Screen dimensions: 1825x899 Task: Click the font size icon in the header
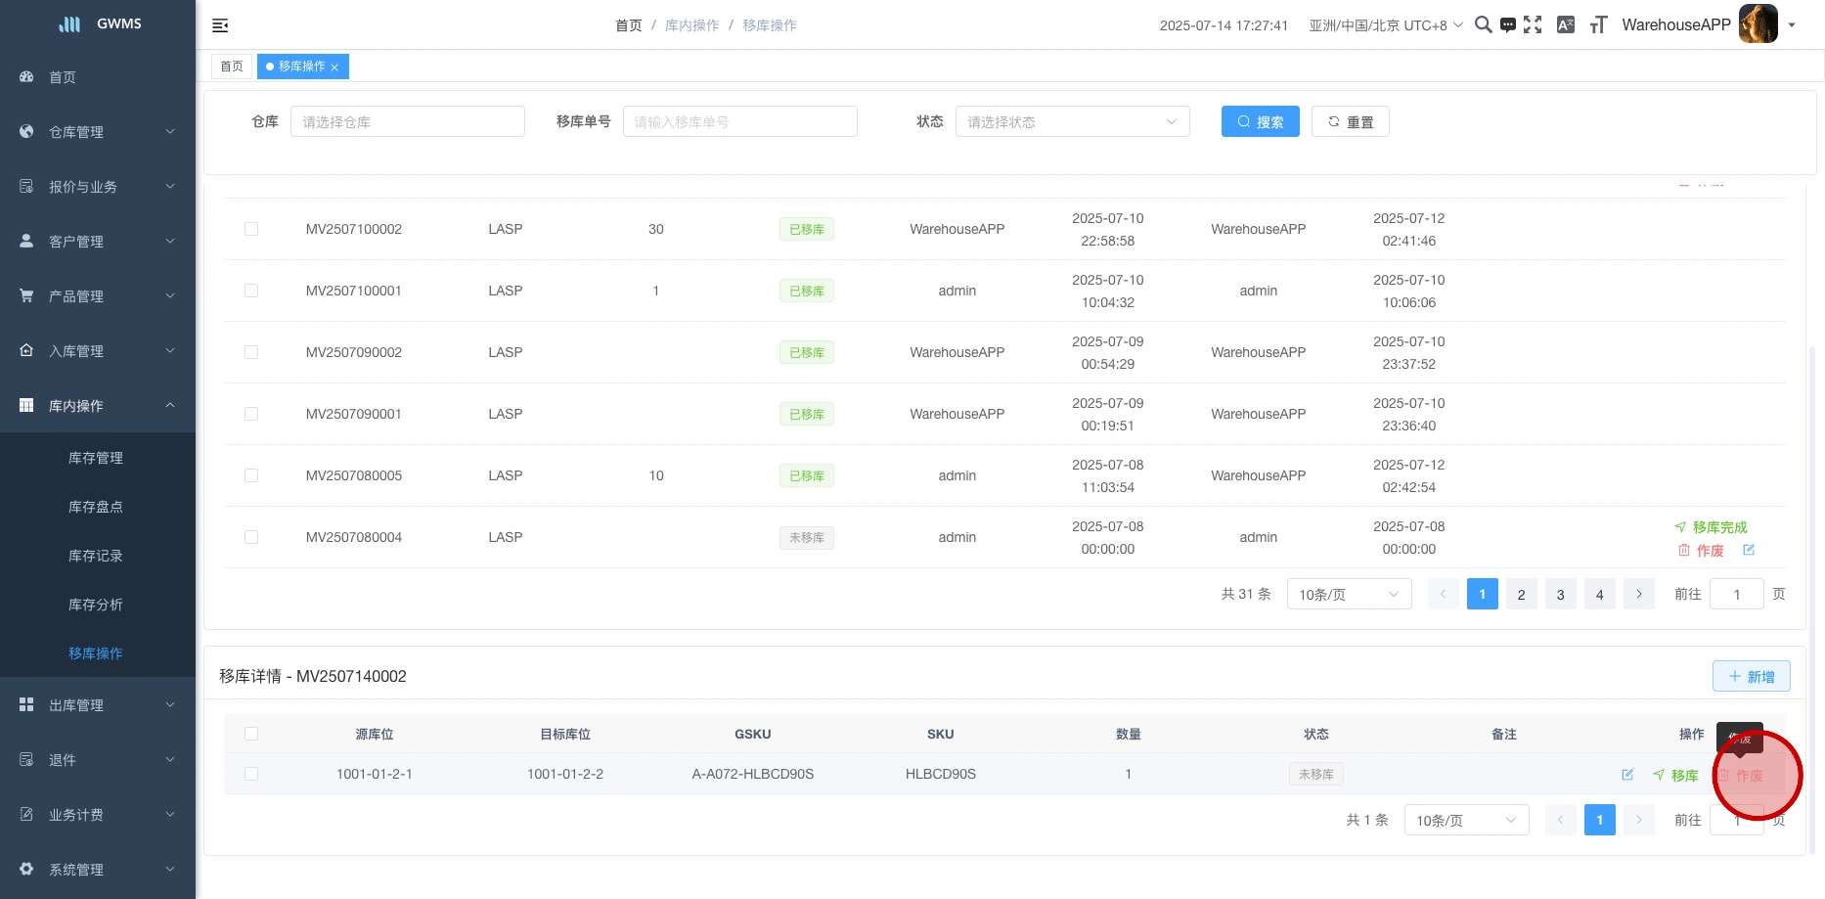point(1598,25)
